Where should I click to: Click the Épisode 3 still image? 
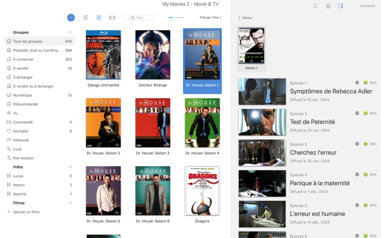(262, 153)
